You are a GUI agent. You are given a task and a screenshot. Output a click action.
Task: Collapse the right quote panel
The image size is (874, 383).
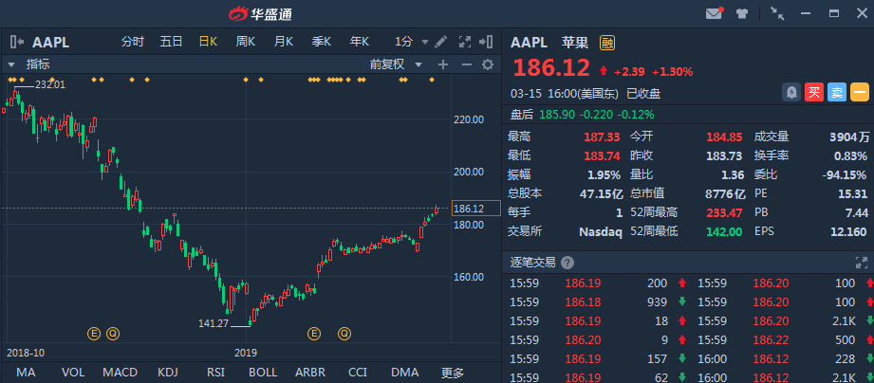pyautogui.click(x=487, y=42)
